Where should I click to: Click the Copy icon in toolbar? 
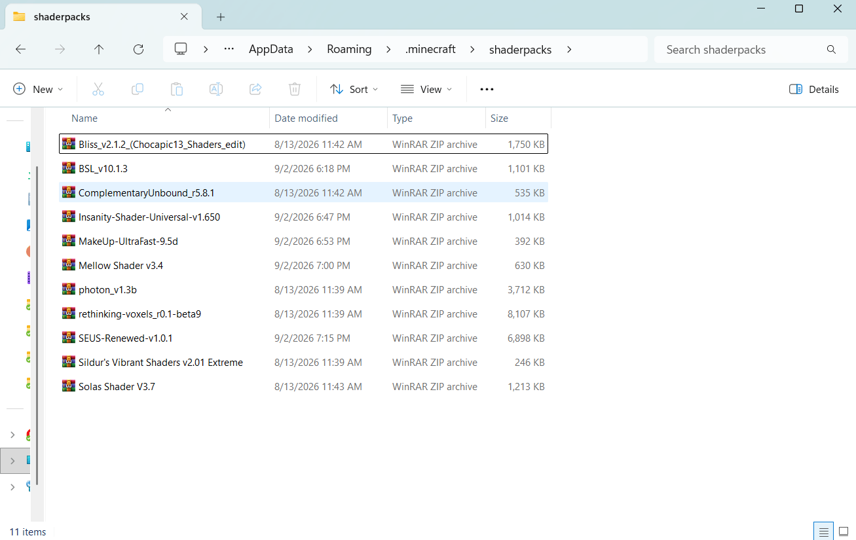[138, 89]
